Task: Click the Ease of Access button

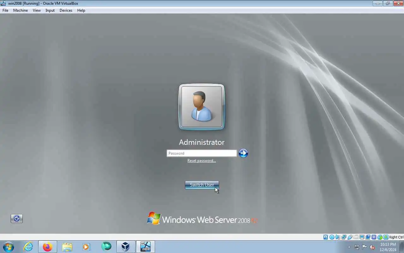Action: pos(17,219)
